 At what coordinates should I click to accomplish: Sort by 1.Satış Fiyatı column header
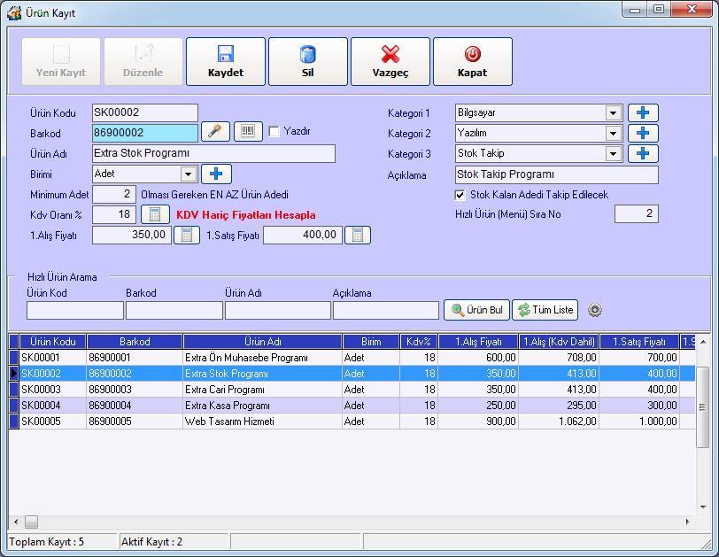click(x=639, y=342)
